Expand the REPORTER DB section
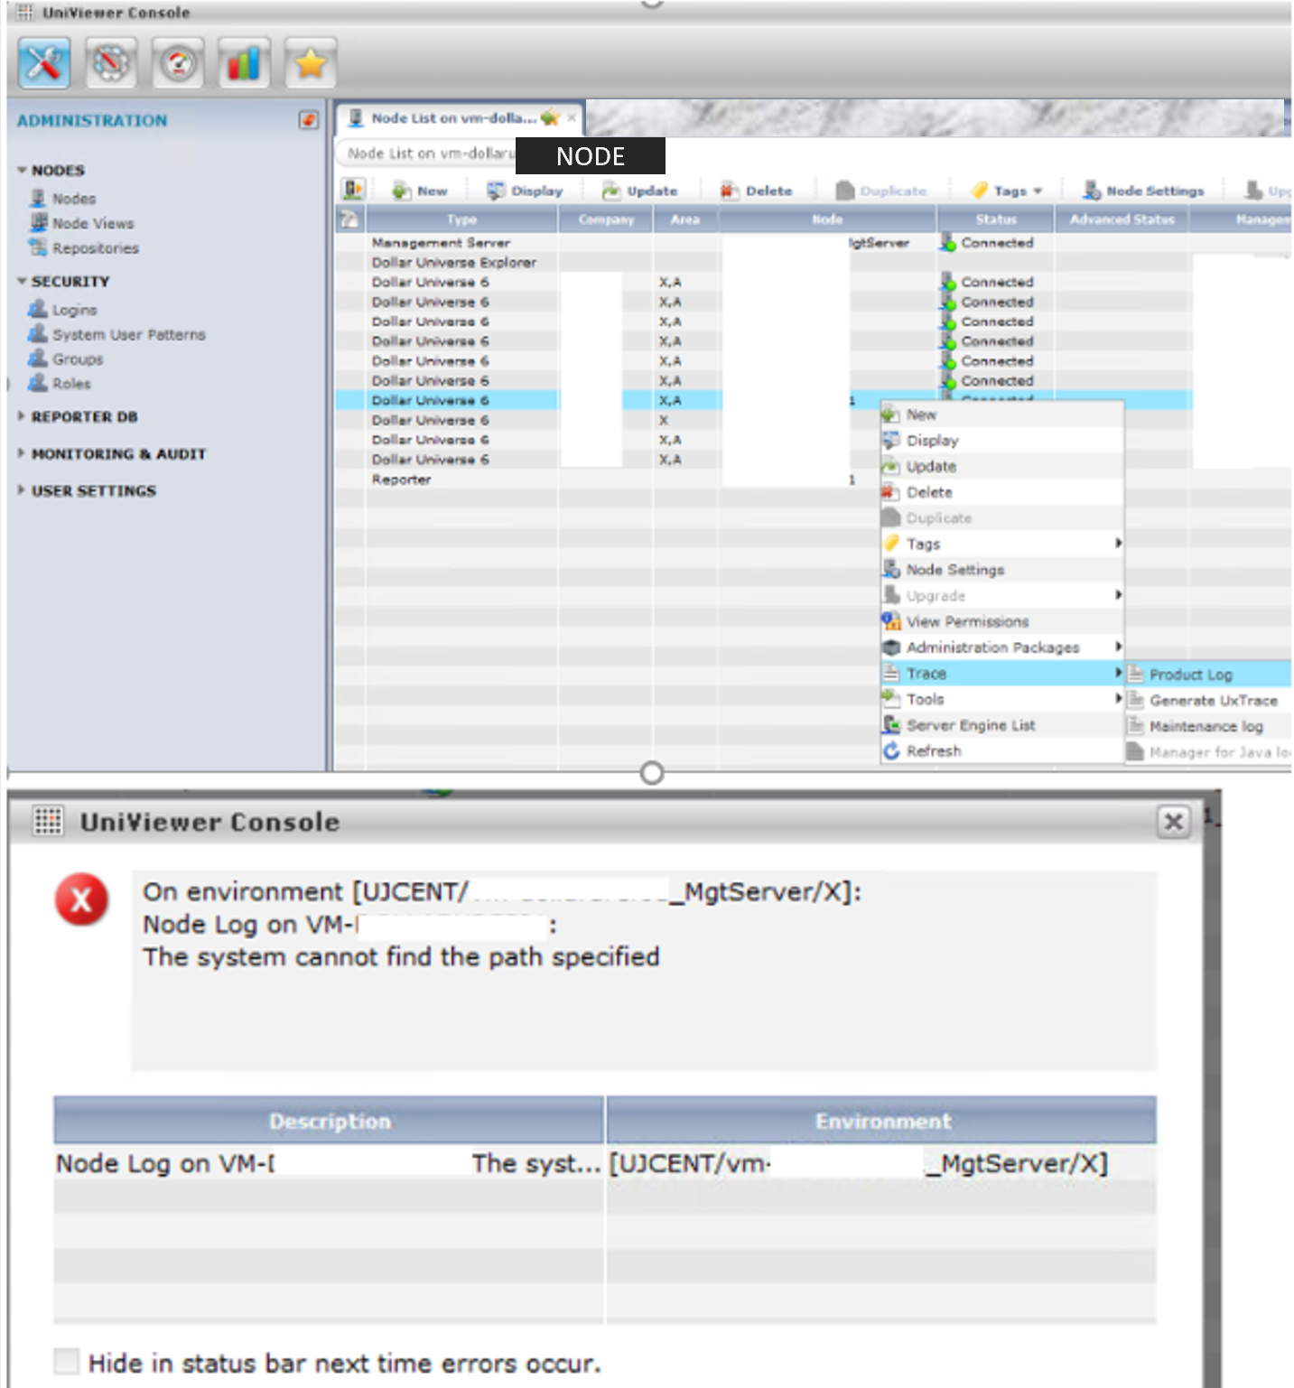 pyautogui.click(x=84, y=417)
